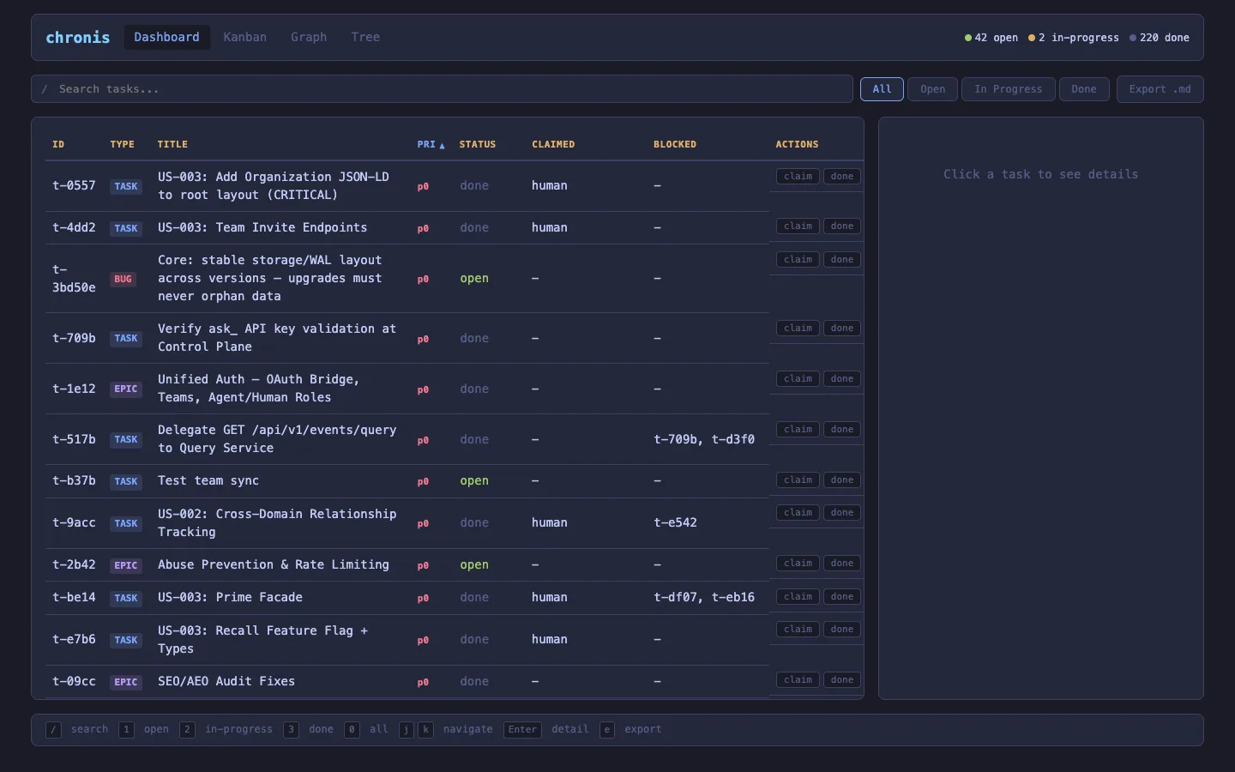The width and height of the screenshot is (1235, 772).
Task: Claim task t-517b
Action: [x=798, y=430]
